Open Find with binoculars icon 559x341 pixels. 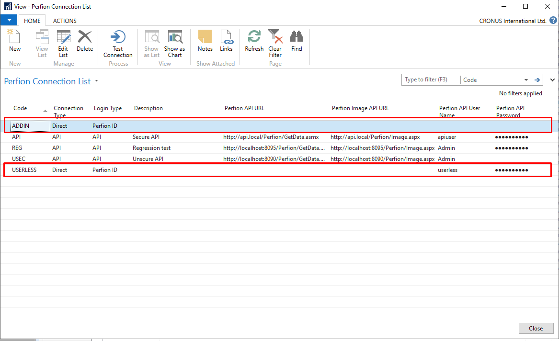(x=297, y=41)
